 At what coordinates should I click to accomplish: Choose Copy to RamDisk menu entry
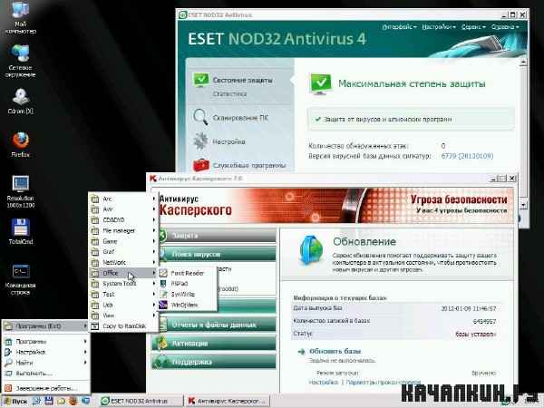123,326
